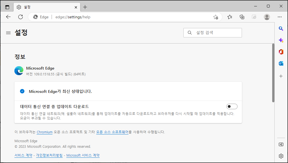Maximize the Edge window
Viewport: 288px width, 163px height.
coord(268,6)
